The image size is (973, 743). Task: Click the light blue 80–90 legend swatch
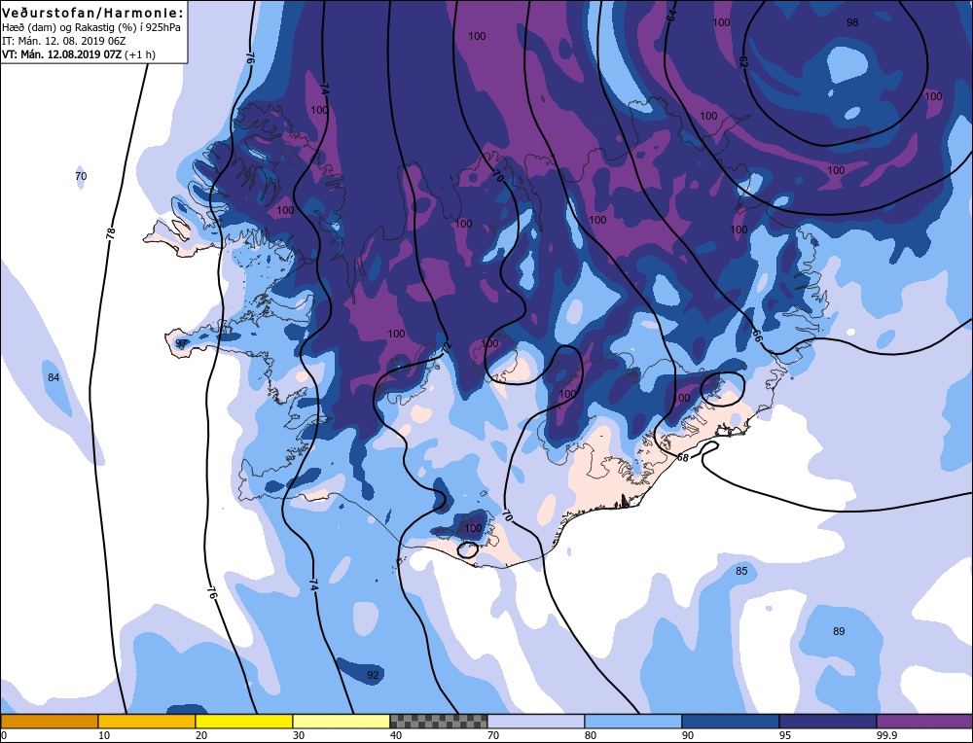[x=633, y=721]
